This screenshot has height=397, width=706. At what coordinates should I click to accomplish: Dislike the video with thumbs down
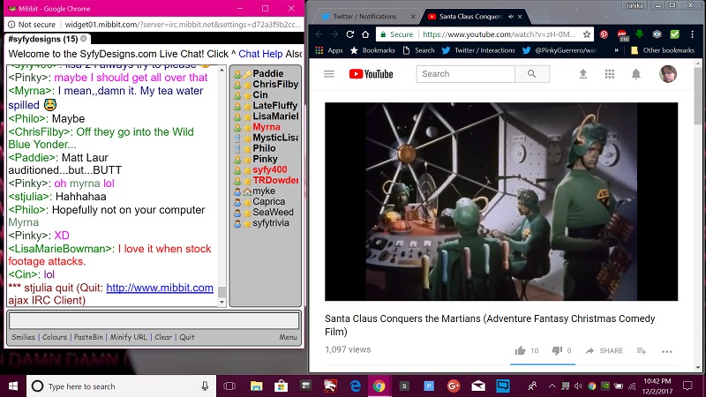click(x=557, y=350)
